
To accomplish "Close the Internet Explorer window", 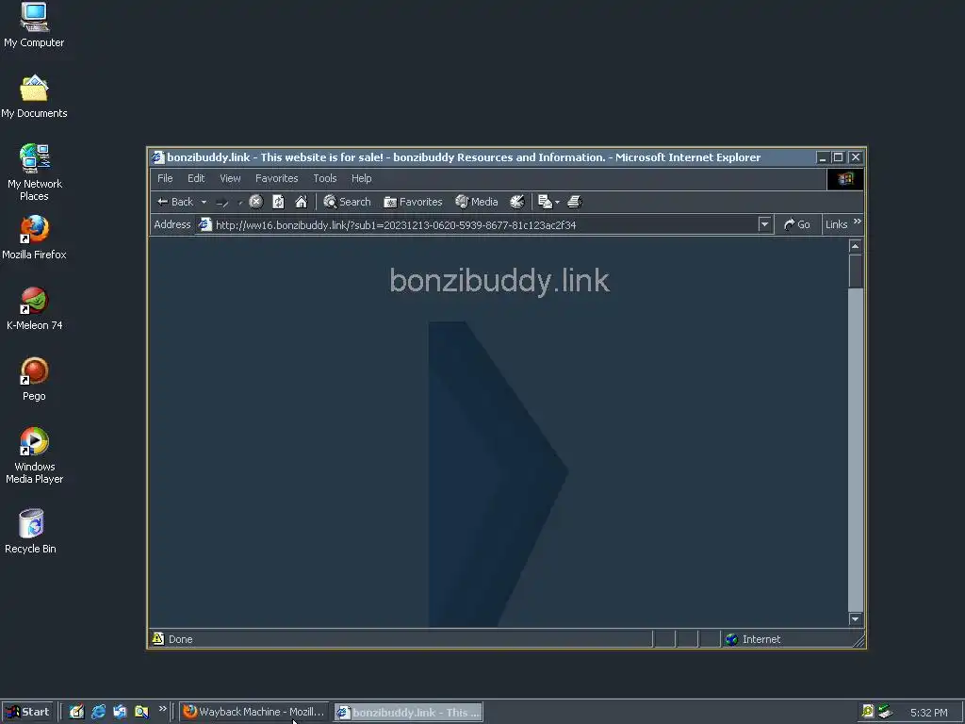I will [x=856, y=157].
